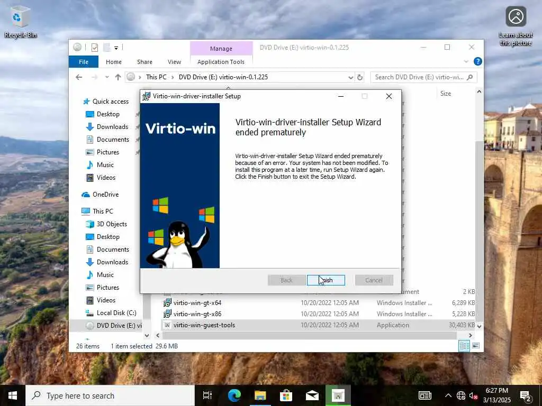Open the Recycle Bin desktop icon
This screenshot has width=542, height=406.
tap(21, 22)
